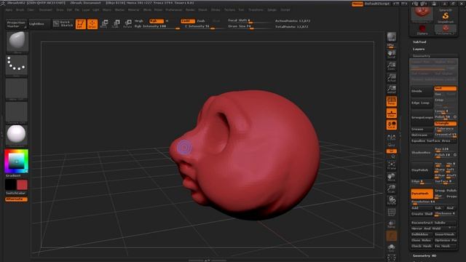Click the Edge Loop button
This screenshot has height=262, width=466.
[422, 103]
